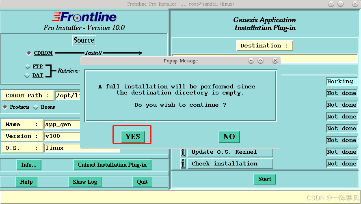Click the Popup Message title bar
This screenshot has height=204, width=361.
(180, 61)
